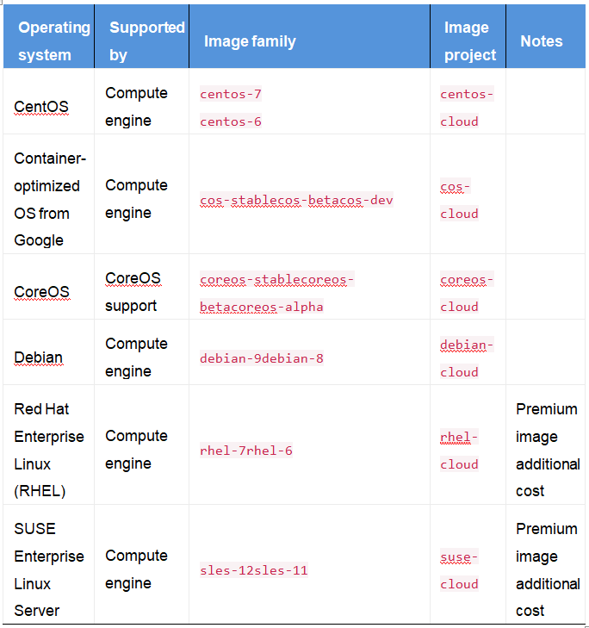Click the centos-cloud image project text
The image size is (589, 628).
(x=467, y=108)
